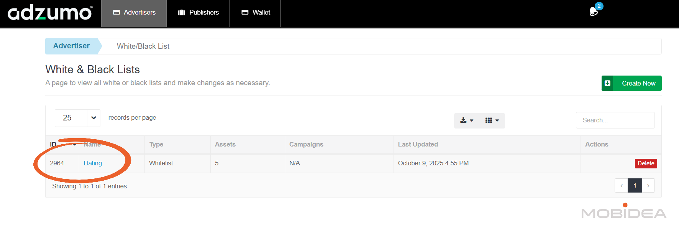679x229 pixels.
Task: Open the Publishers menu
Action: pos(198,13)
